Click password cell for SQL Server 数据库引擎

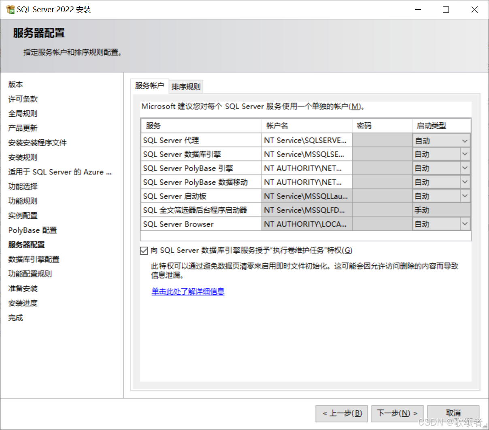coord(382,154)
